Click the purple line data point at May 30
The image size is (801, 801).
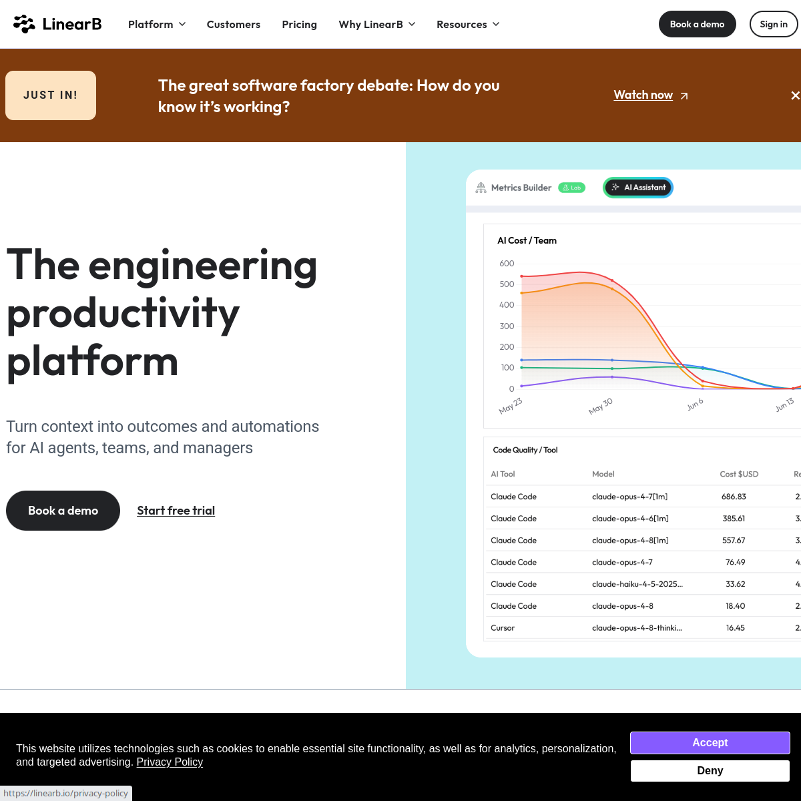[x=612, y=377]
